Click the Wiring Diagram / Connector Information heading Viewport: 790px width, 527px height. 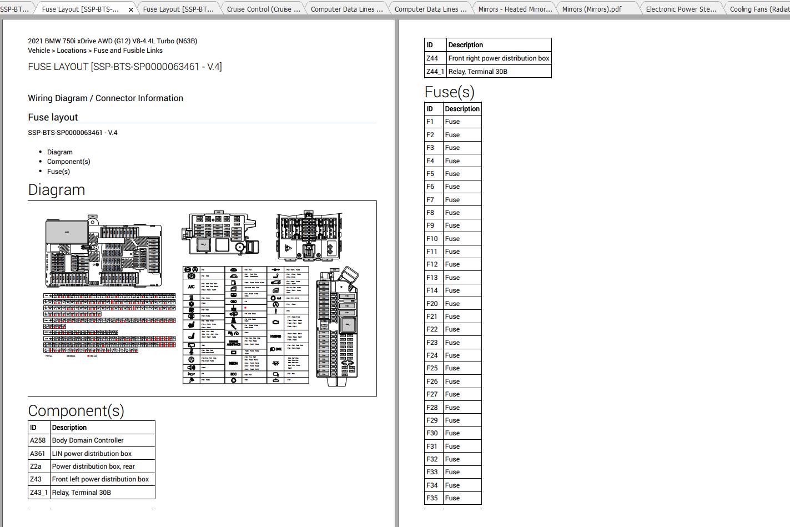click(x=105, y=98)
